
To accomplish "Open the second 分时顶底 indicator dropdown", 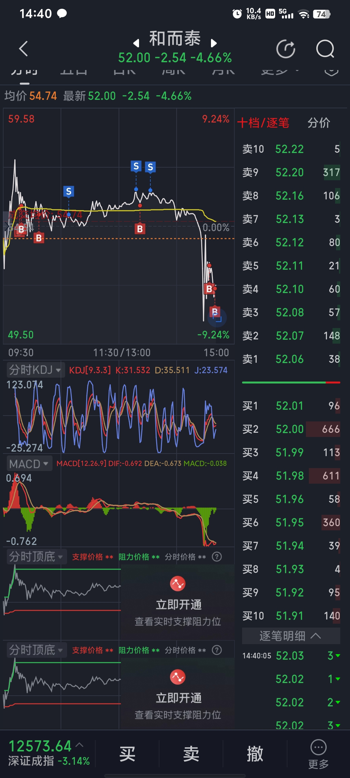I will (37, 650).
